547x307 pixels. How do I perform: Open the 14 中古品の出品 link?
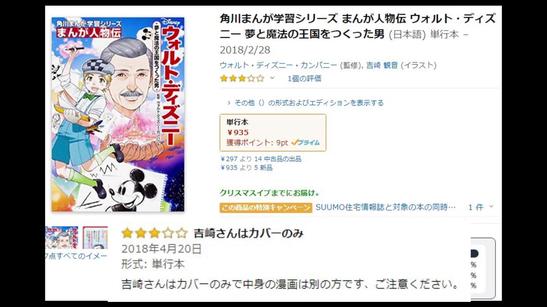(277, 159)
